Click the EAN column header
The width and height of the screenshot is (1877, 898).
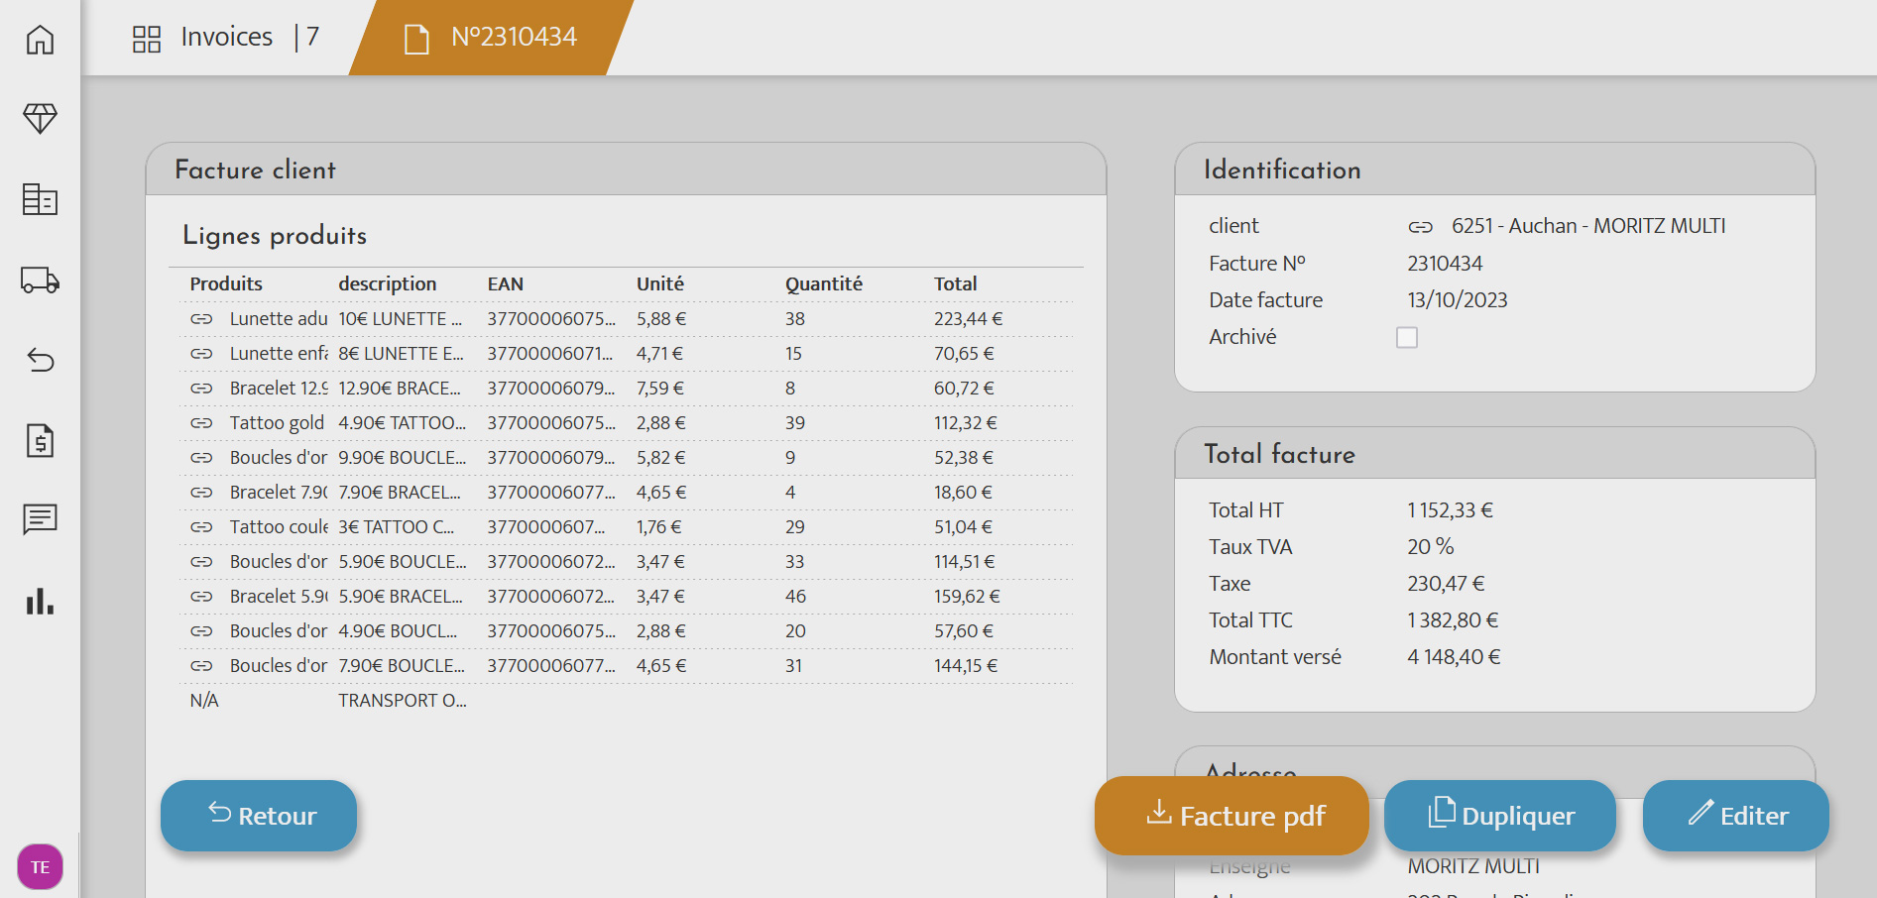click(505, 283)
